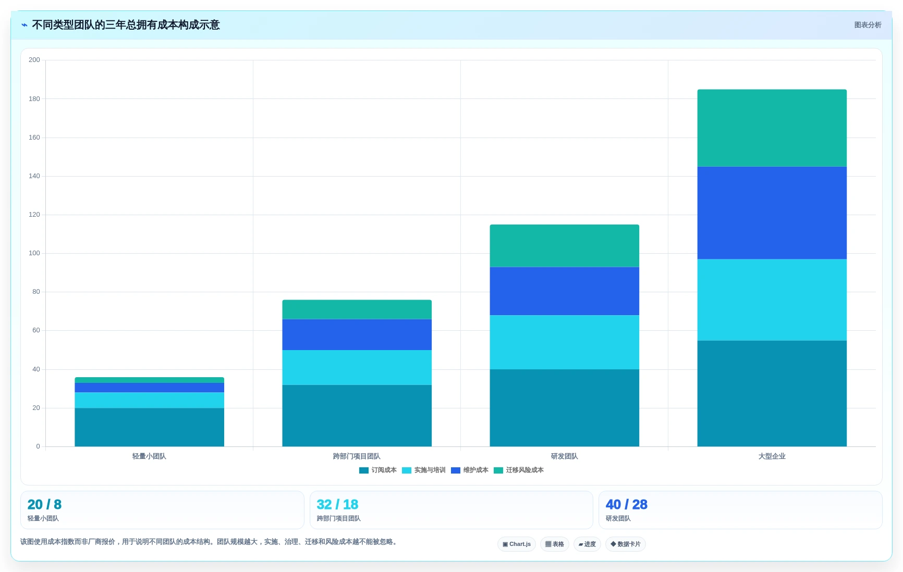Select the 数据卡片 tag button
This screenshot has height=572, width=903.
(626, 544)
